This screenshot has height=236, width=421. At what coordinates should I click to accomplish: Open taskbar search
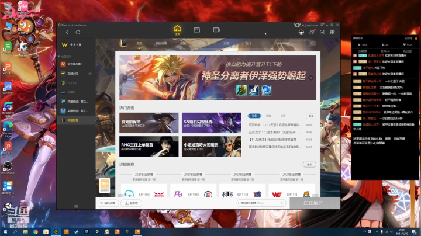coord(15,232)
